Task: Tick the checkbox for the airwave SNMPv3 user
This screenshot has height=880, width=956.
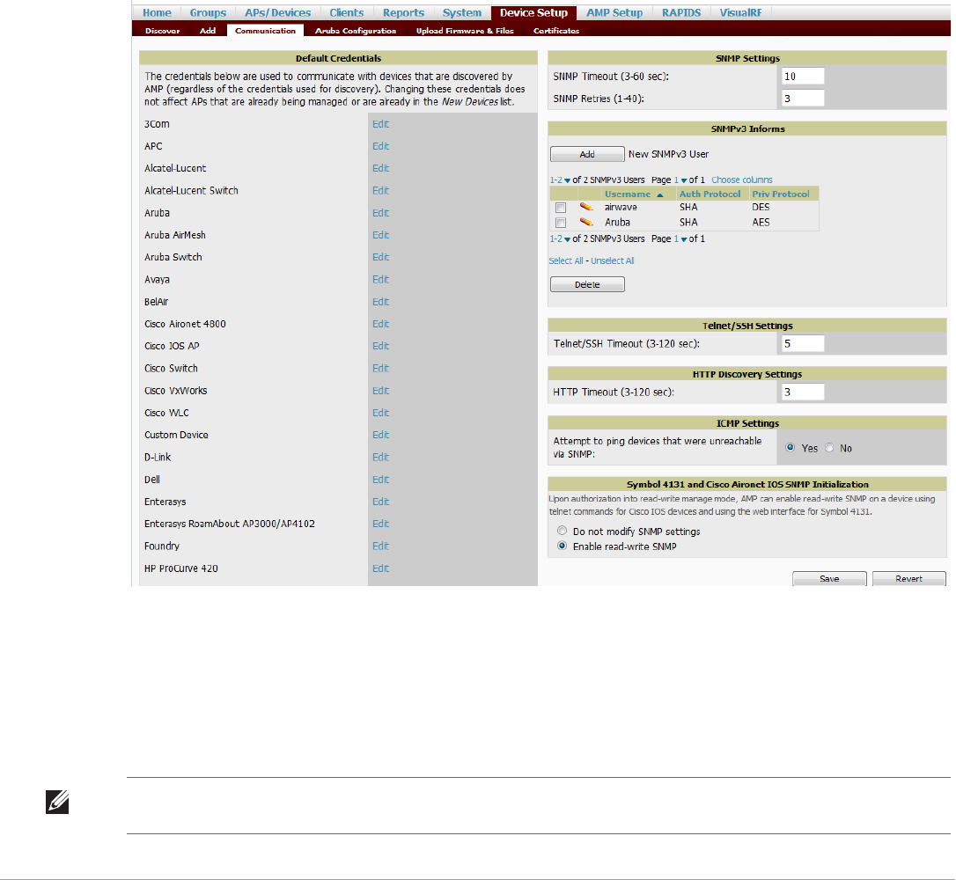Action: point(561,208)
